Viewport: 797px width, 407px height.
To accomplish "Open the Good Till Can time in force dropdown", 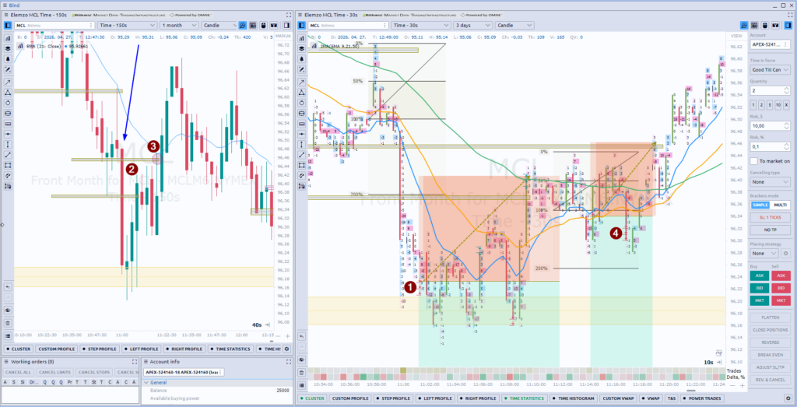I will [x=771, y=69].
